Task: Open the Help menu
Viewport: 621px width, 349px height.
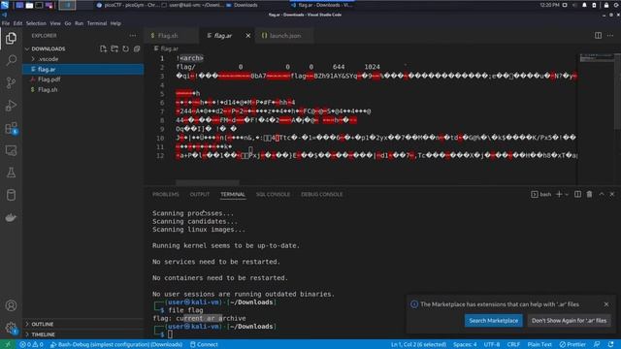Action: [x=115, y=23]
